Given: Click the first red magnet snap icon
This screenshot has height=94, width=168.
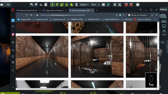Looking at the screenshot, I should [126, 5].
